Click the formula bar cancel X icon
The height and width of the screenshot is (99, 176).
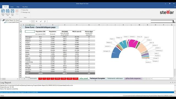37,21
